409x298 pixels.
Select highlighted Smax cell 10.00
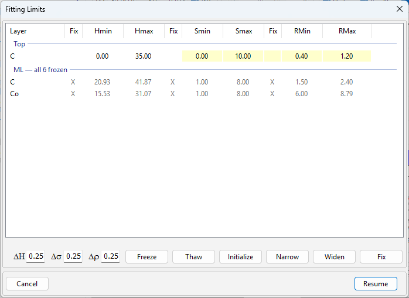[x=243, y=56]
